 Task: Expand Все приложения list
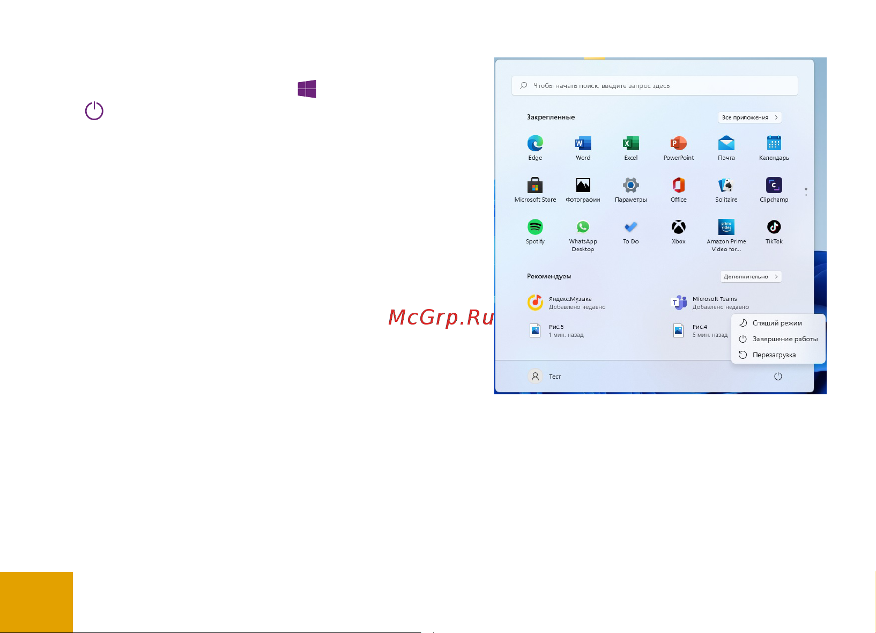[749, 117]
